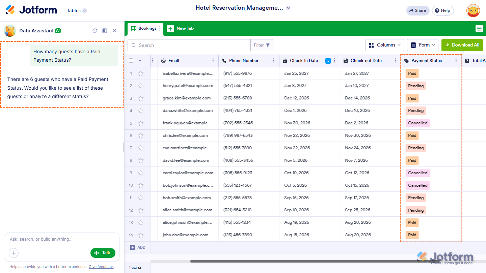
Task: Star row 7 eva.martinez
Action: [x=141, y=148]
